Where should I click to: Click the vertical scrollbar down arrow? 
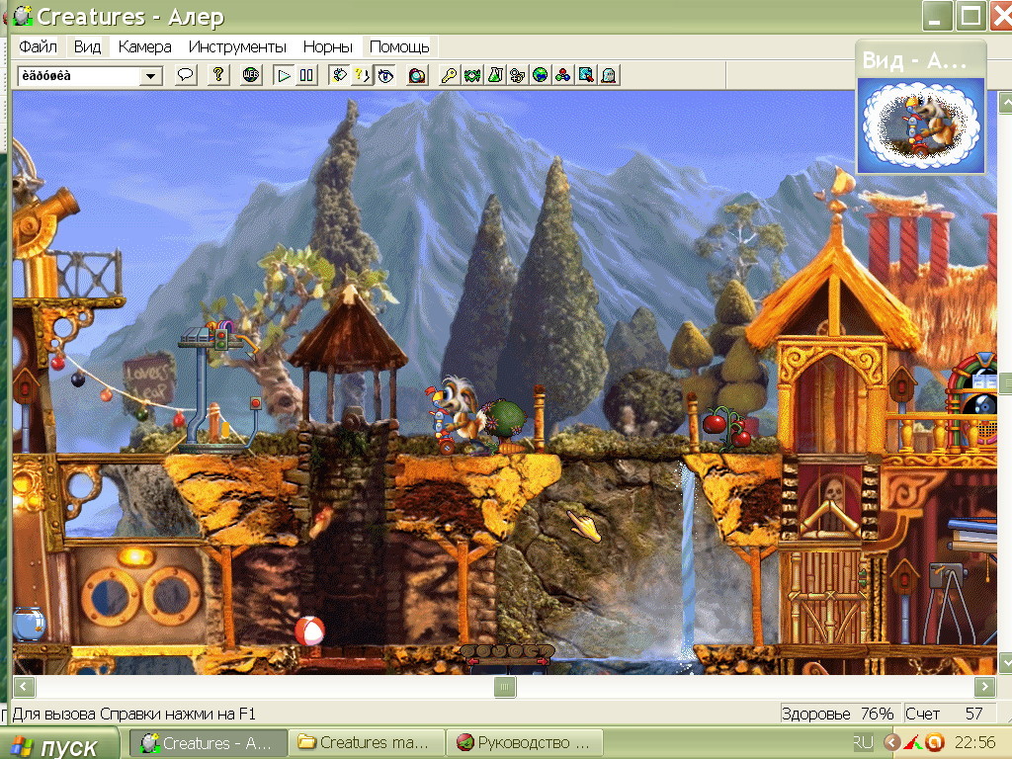(x=1005, y=663)
